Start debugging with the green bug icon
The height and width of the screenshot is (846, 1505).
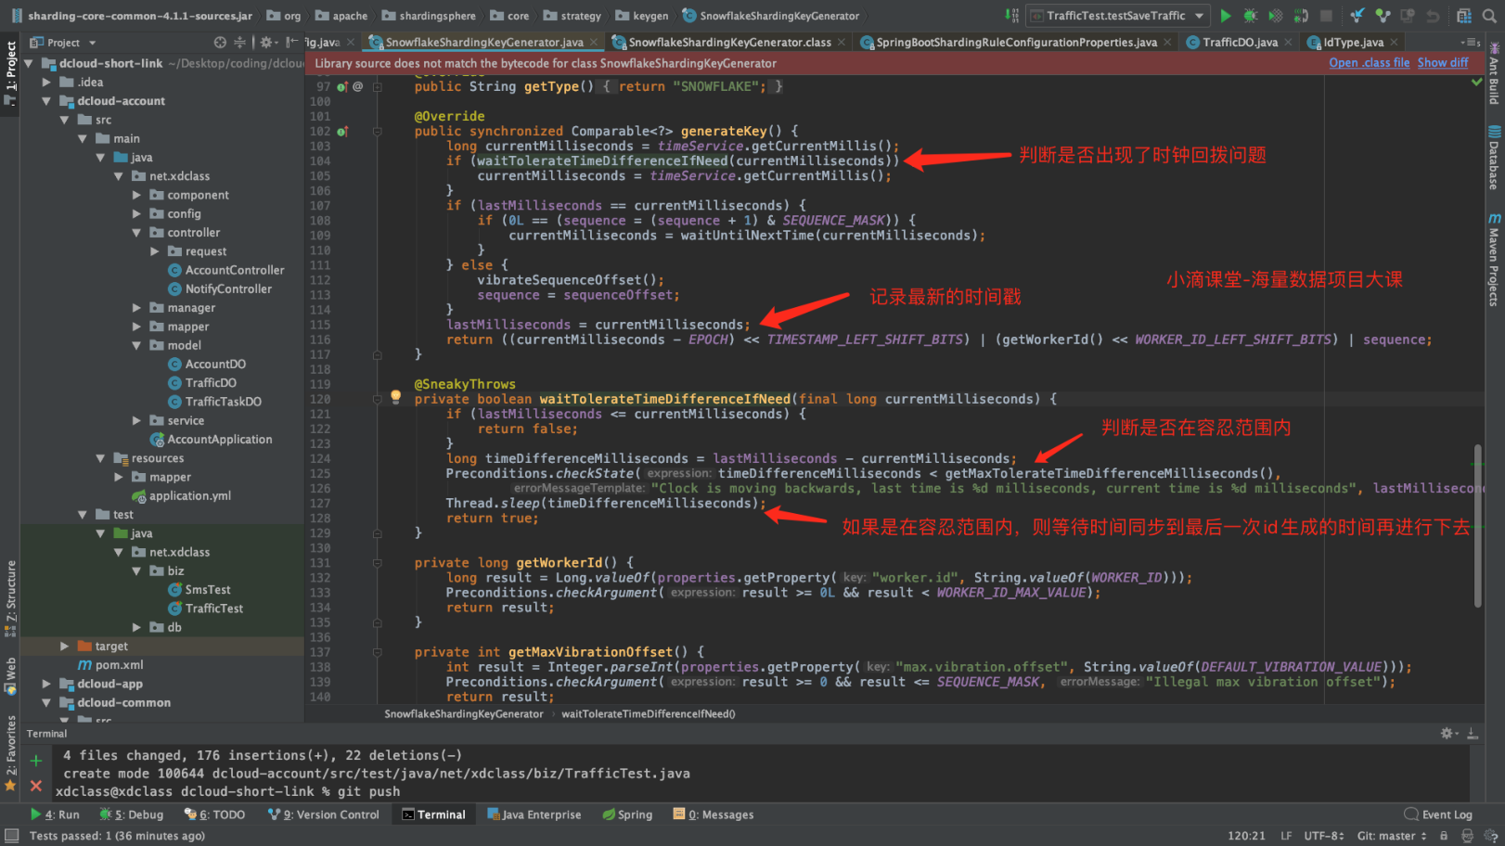pos(1251,16)
